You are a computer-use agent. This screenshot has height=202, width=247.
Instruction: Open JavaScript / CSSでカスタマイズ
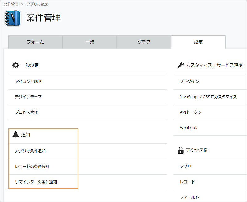point(208,97)
